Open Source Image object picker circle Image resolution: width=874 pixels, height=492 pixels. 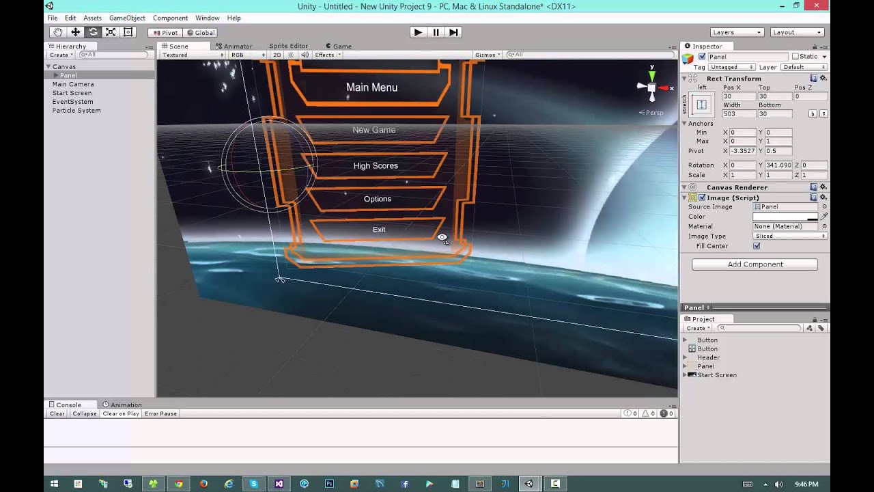tap(824, 206)
